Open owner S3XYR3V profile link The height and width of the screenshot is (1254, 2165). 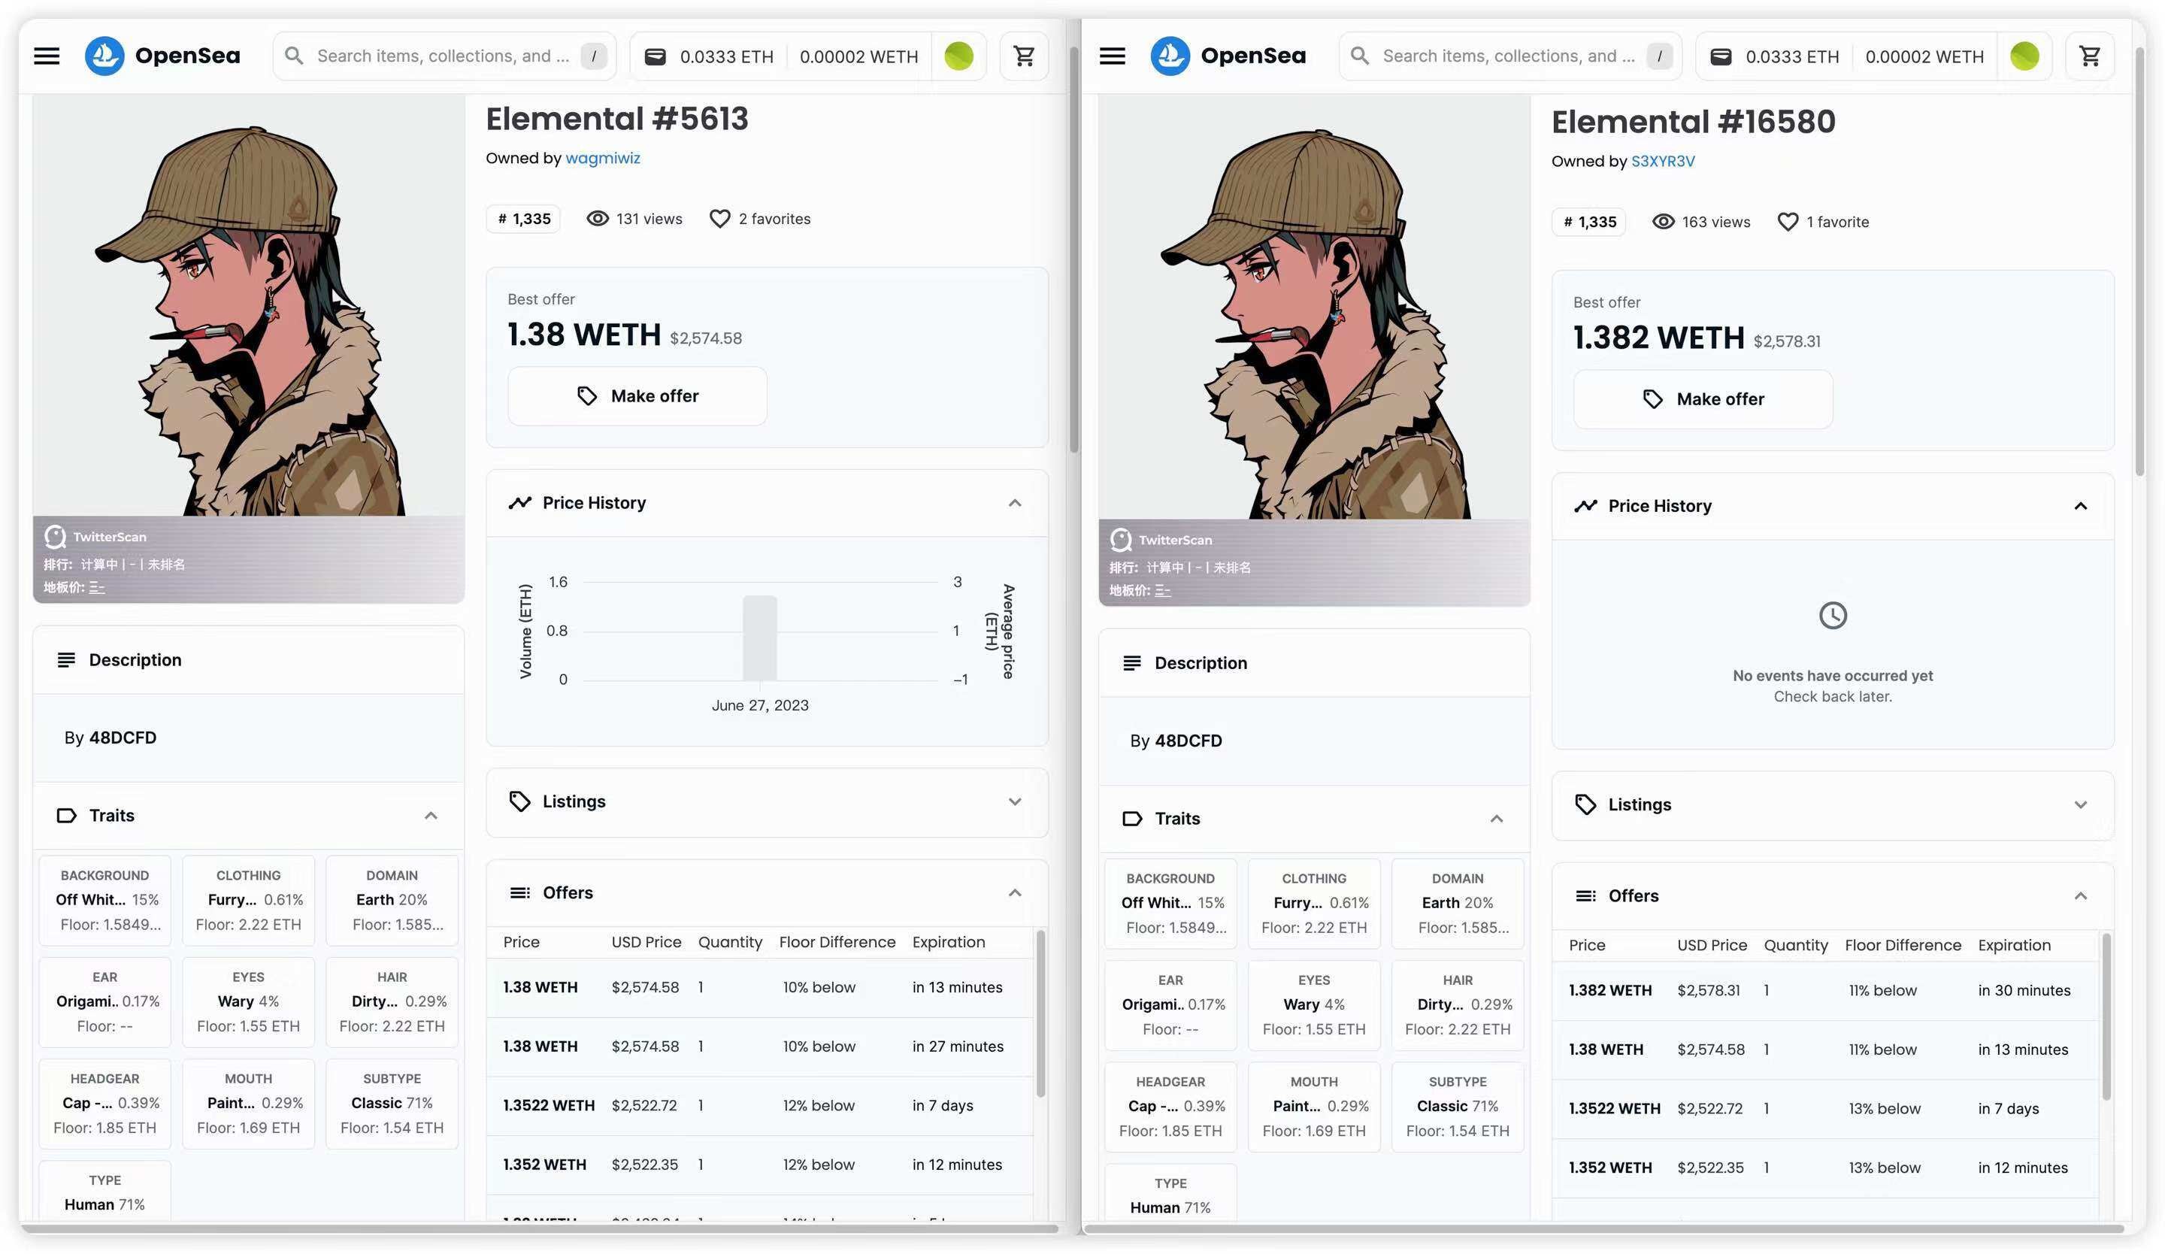1662,162
